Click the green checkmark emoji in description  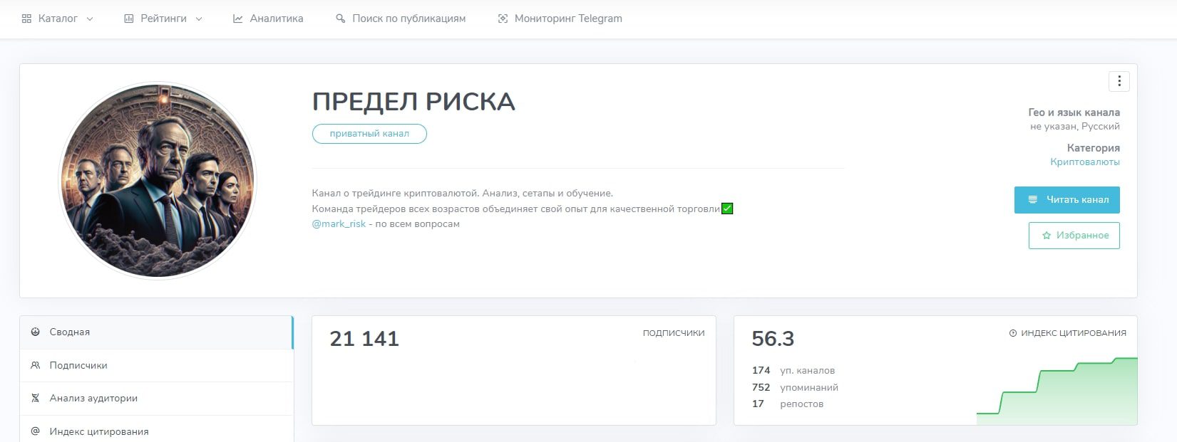click(727, 209)
